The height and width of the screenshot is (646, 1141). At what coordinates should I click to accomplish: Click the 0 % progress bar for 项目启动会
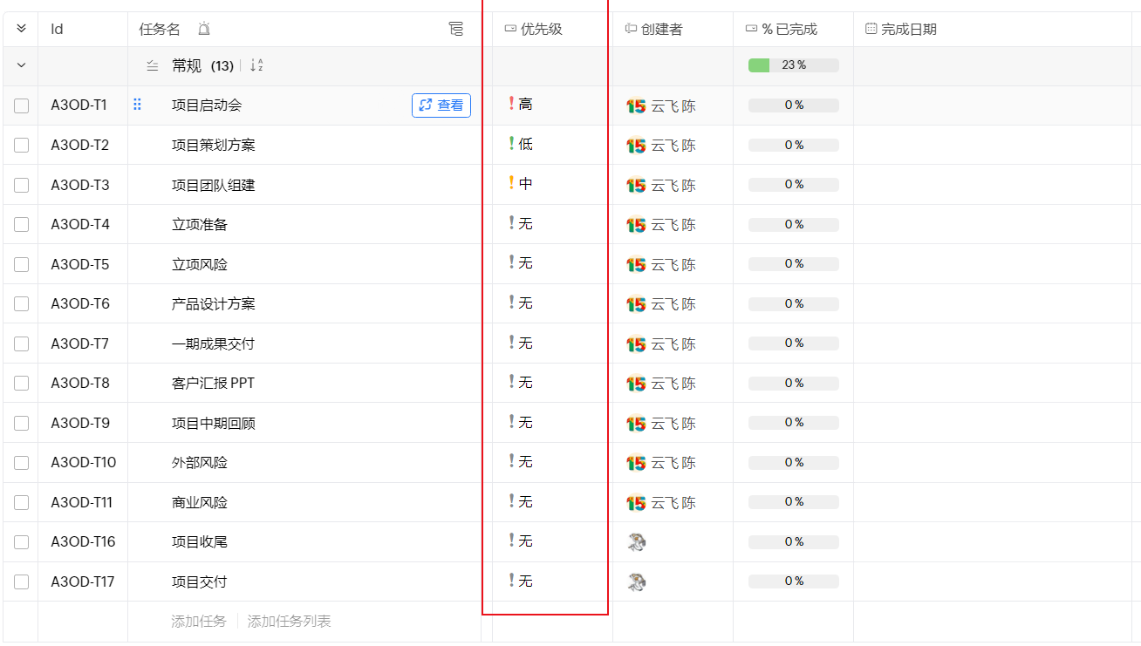[794, 105]
